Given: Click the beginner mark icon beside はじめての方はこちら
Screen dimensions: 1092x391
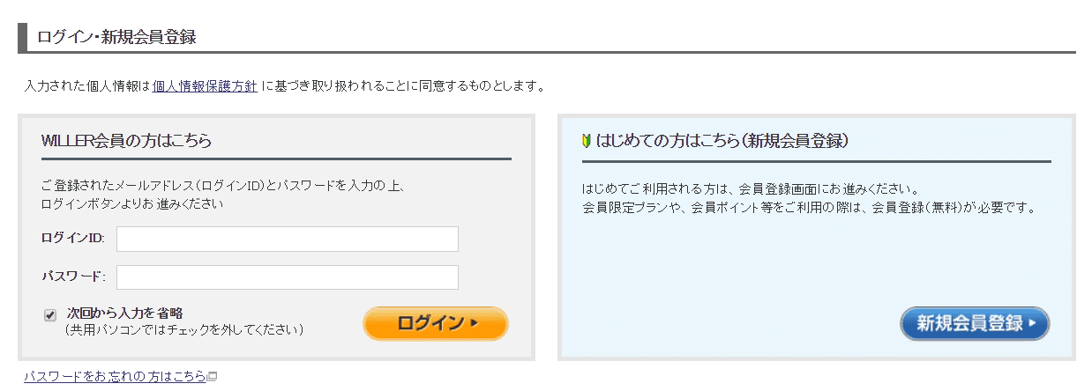Looking at the screenshot, I should click(587, 141).
